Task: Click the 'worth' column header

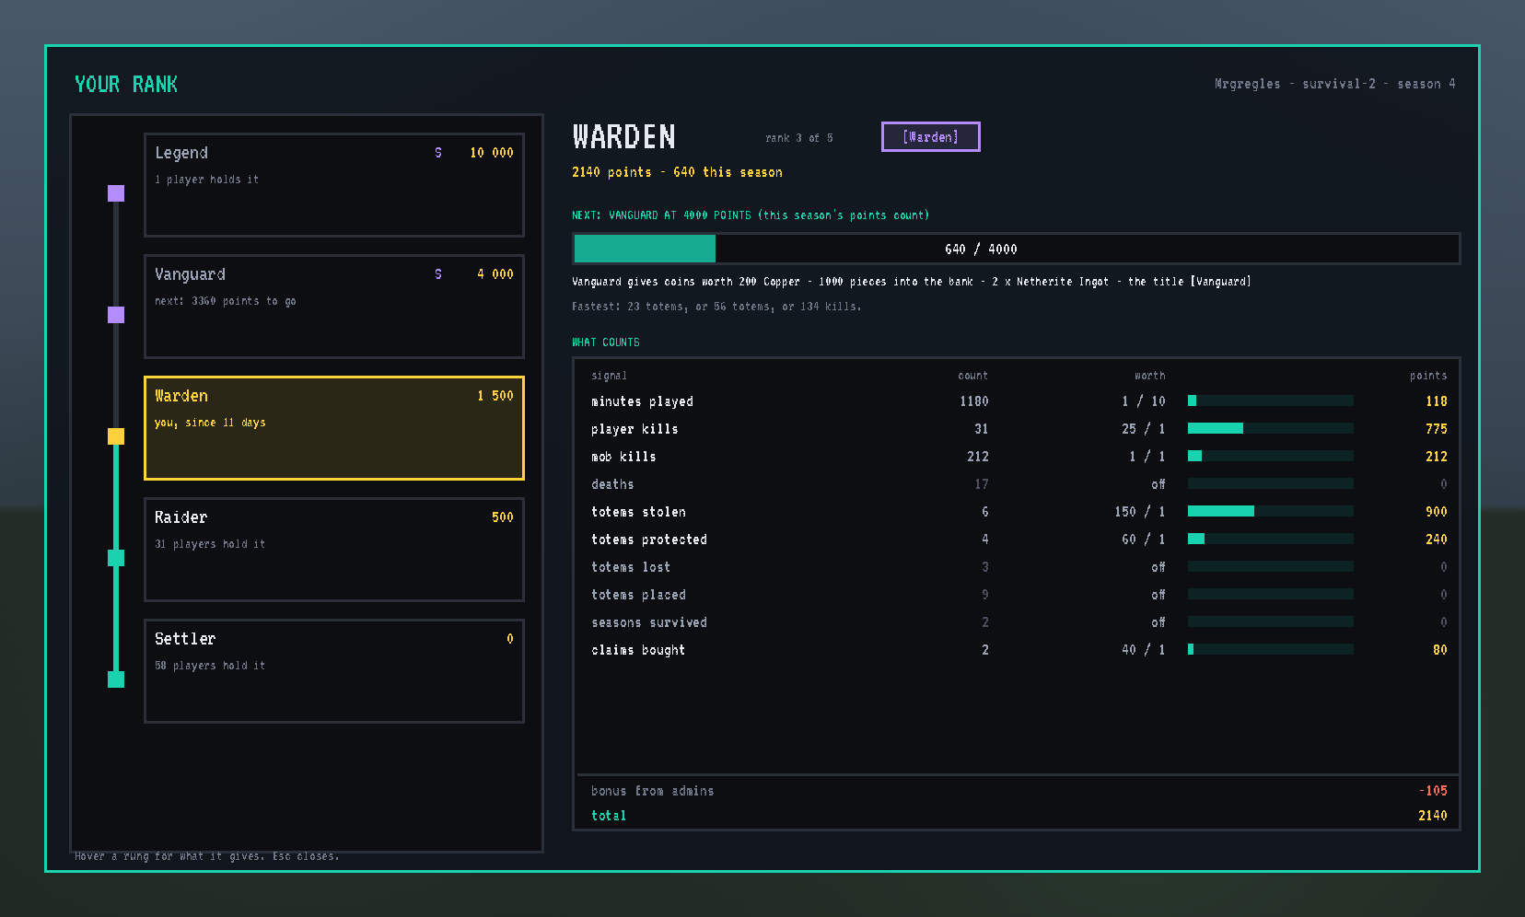Action: point(1150,376)
